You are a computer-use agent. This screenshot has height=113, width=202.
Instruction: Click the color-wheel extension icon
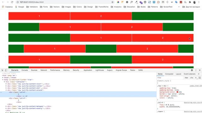coord(118,2)
